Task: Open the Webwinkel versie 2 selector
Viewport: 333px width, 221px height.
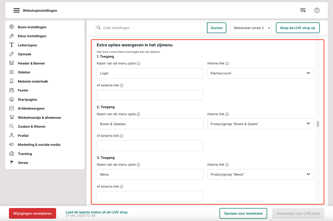Action: click(x=251, y=28)
